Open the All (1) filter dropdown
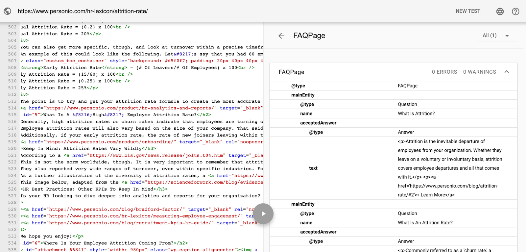 coord(497,36)
